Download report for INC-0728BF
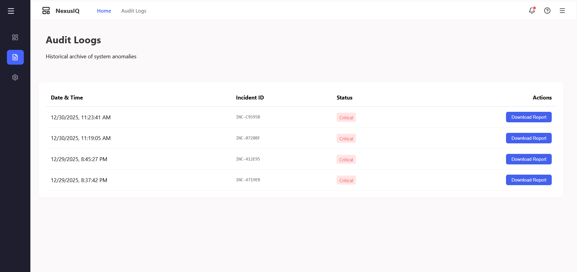This screenshot has width=577, height=272. click(x=529, y=138)
